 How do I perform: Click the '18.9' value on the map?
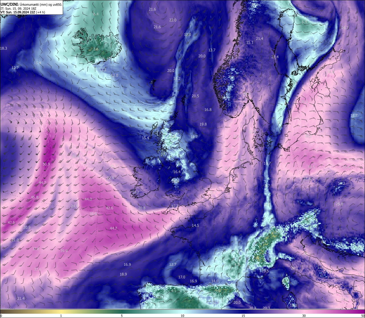[x=123, y=274]
